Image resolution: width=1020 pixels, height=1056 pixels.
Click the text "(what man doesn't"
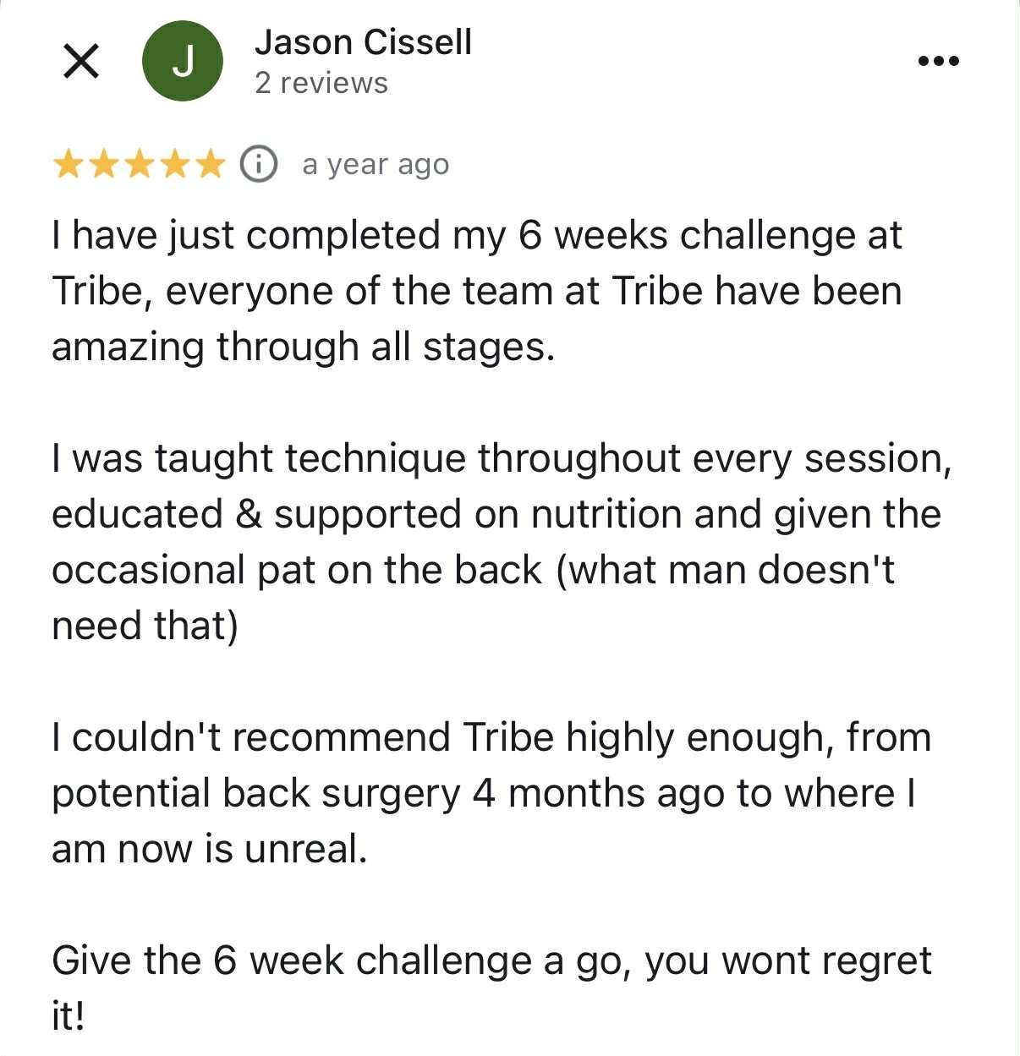[725, 570]
